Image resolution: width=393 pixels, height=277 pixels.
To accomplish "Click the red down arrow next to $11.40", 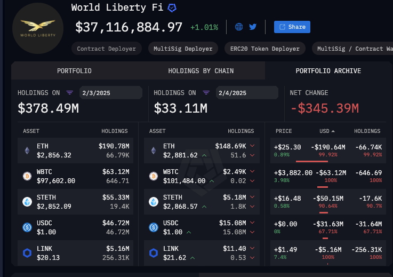I will (252, 248).
